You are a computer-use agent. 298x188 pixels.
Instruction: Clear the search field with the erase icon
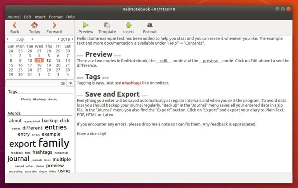[63, 83]
